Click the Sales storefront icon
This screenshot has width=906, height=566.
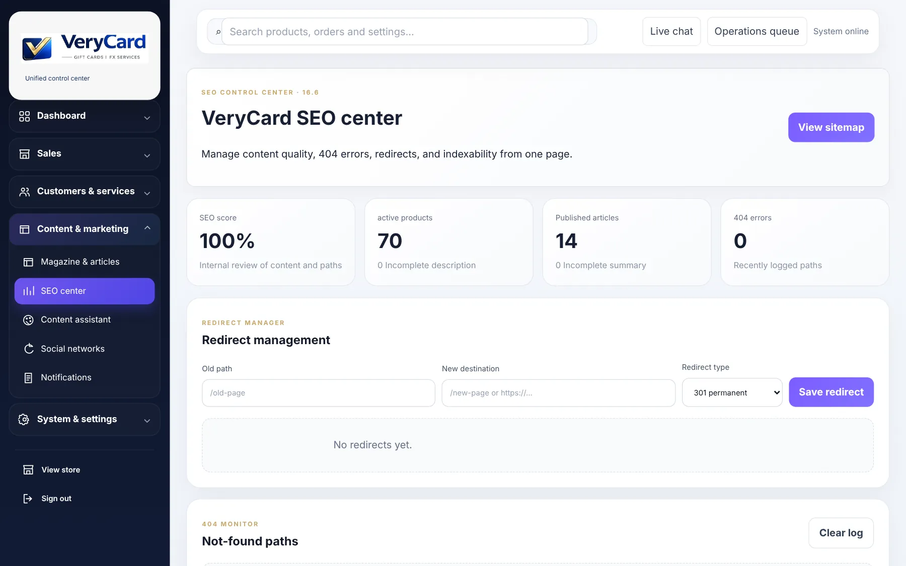[24, 154]
